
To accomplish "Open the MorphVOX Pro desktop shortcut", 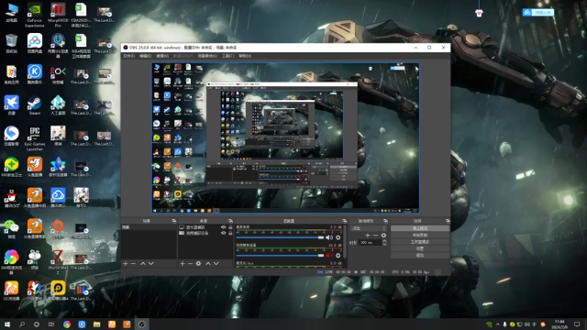I will click(x=58, y=16).
